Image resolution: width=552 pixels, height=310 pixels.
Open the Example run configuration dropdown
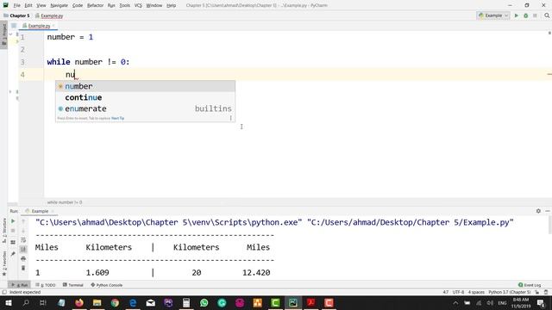[493, 15]
